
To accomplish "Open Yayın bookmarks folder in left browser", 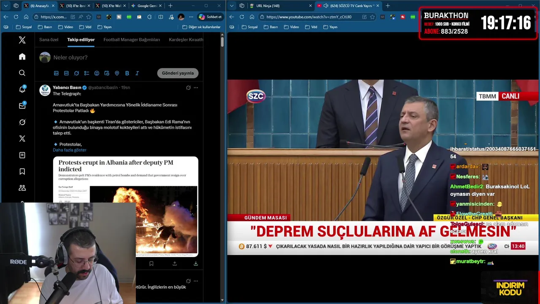I will [x=105, y=27].
